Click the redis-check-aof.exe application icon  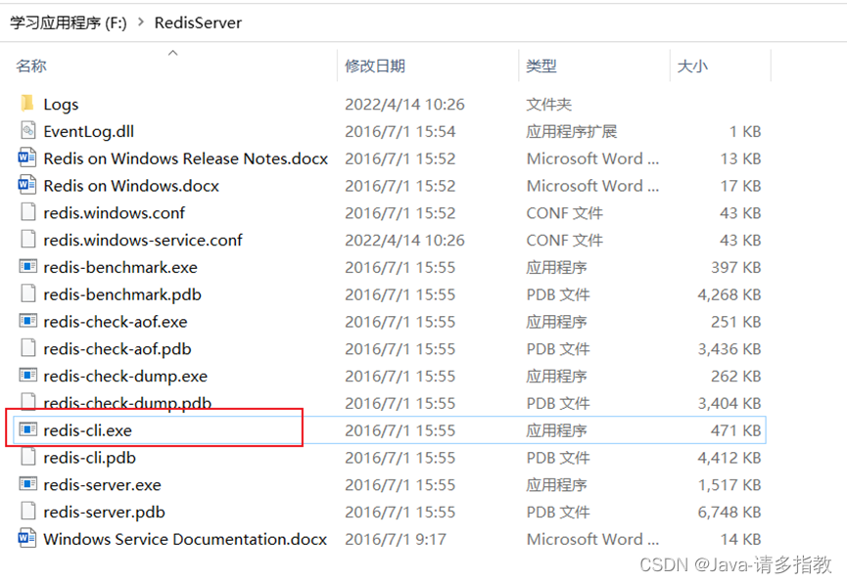click(x=28, y=321)
